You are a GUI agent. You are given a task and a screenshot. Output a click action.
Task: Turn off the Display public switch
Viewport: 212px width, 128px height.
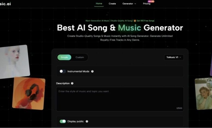63,121
